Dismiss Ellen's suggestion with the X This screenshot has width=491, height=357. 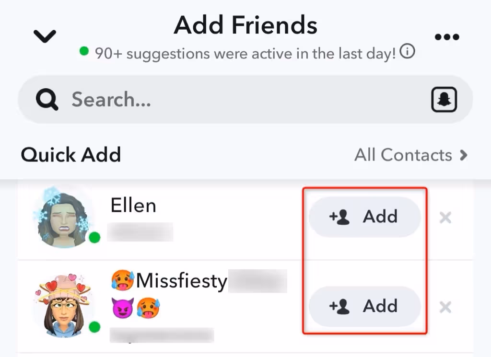click(445, 218)
